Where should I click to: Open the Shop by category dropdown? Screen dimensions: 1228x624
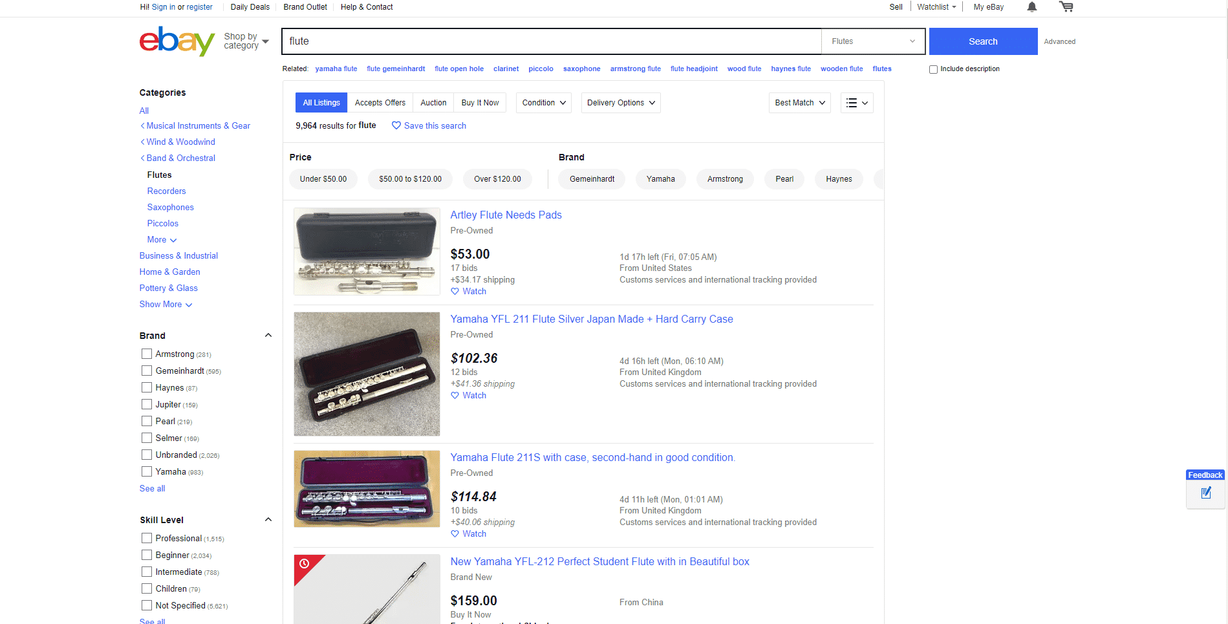[x=246, y=41]
